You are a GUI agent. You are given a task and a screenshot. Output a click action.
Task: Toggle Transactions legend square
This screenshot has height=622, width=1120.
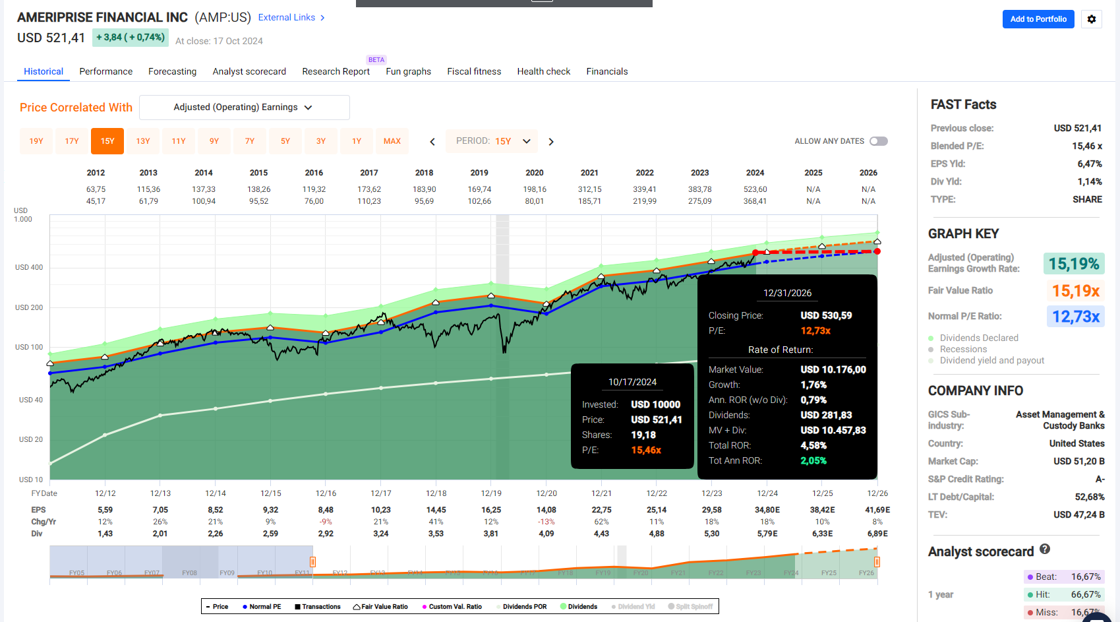(298, 607)
